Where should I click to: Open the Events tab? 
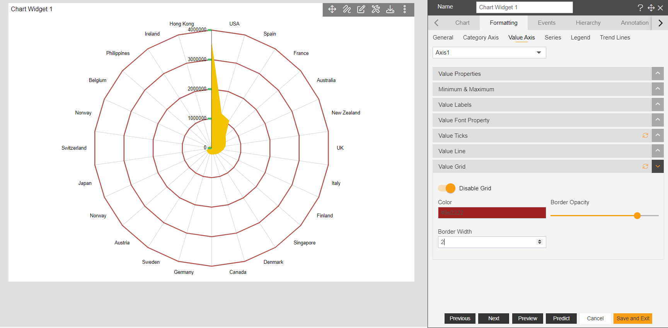(547, 23)
